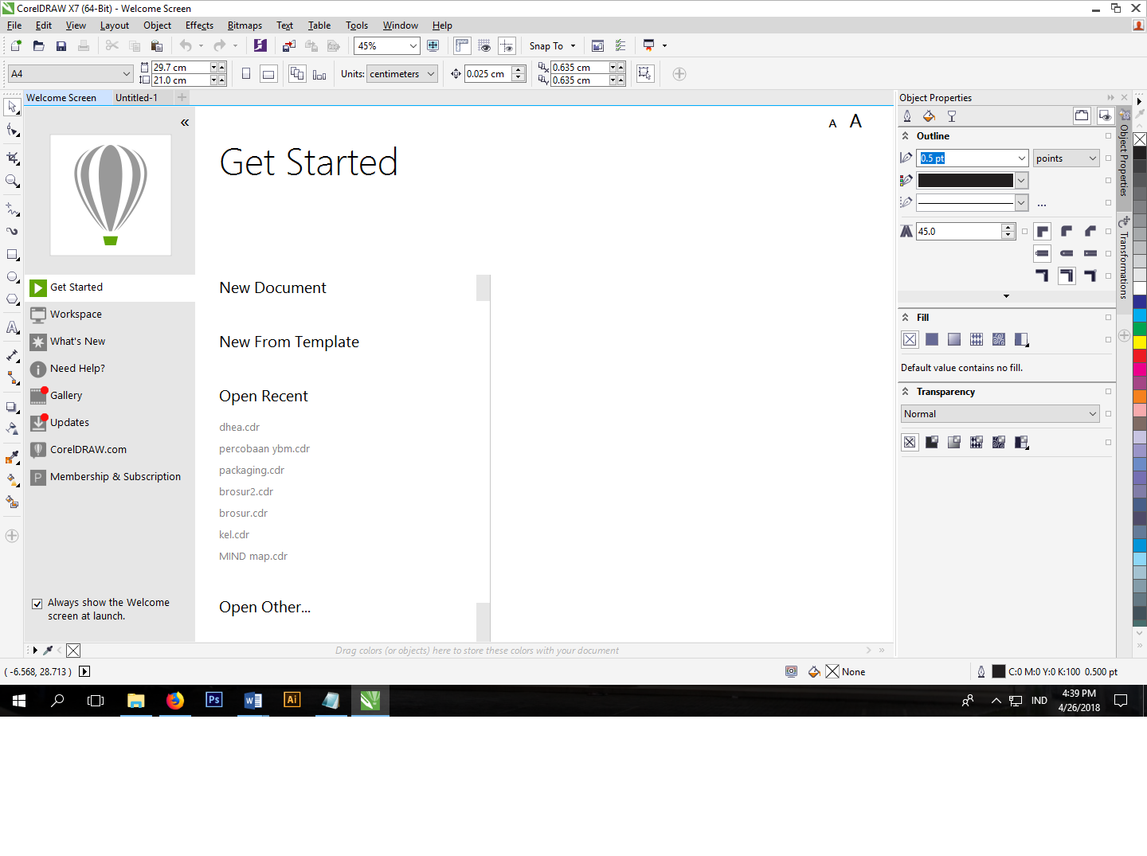Image resolution: width=1147 pixels, height=856 pixels.
Task: Click the Save icon in toolbar
Action: [x=61, y=46]
